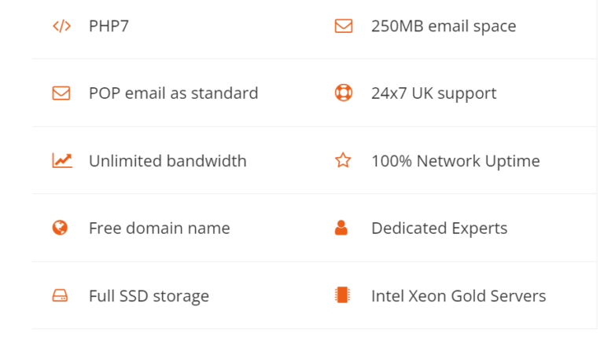604x358 pixels.
Task: Click the star icon for Network Uptime
Action: point(343,161)
